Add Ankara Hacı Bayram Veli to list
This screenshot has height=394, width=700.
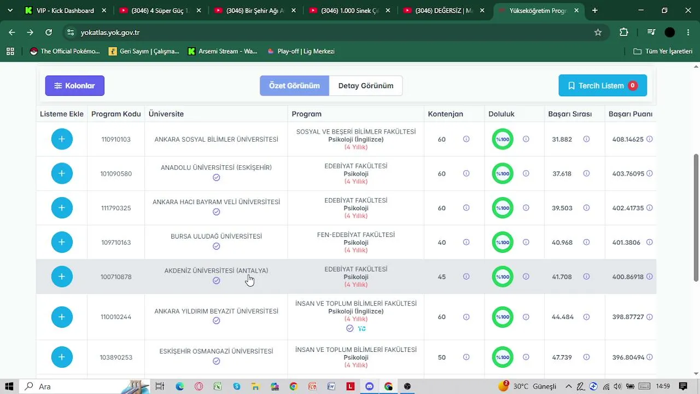pos(62,208)
